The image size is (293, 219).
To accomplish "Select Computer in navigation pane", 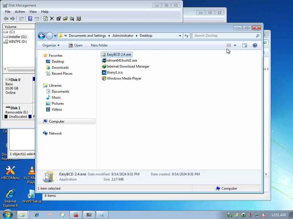I will point(67,121).
